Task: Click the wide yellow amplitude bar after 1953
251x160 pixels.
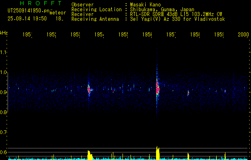Action: point(90,155)
